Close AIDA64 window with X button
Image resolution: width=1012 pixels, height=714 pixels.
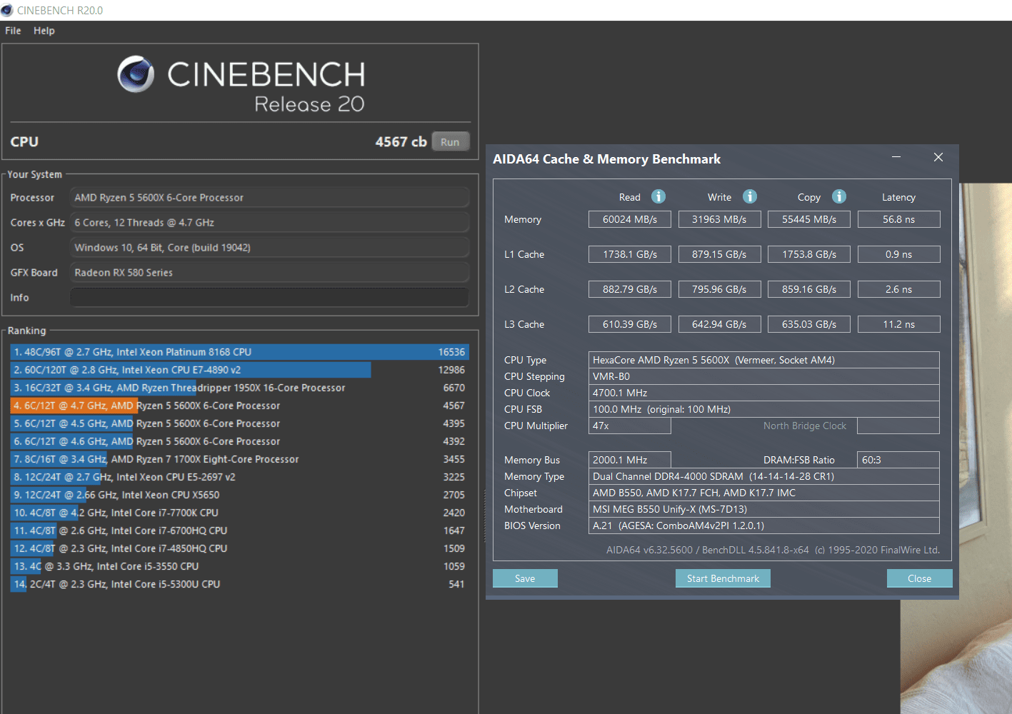[938, 157]
